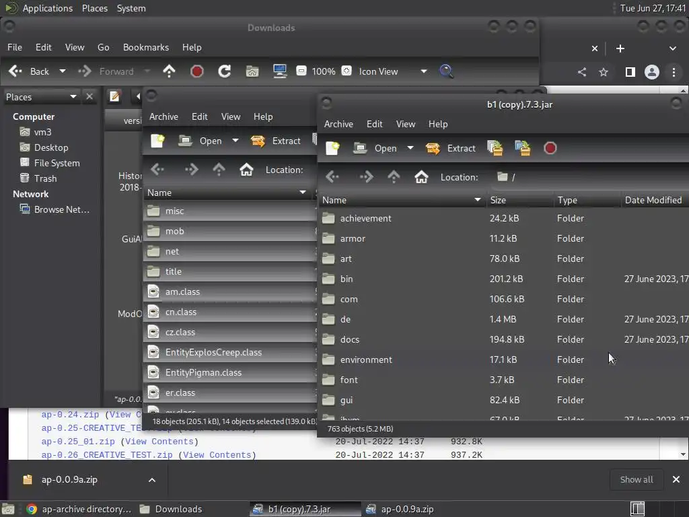The width and height of the screenshot is (689, 517).
Task: Open View menu in b1 (copy).7.3.jar window
Action: (x=405, y=124)
